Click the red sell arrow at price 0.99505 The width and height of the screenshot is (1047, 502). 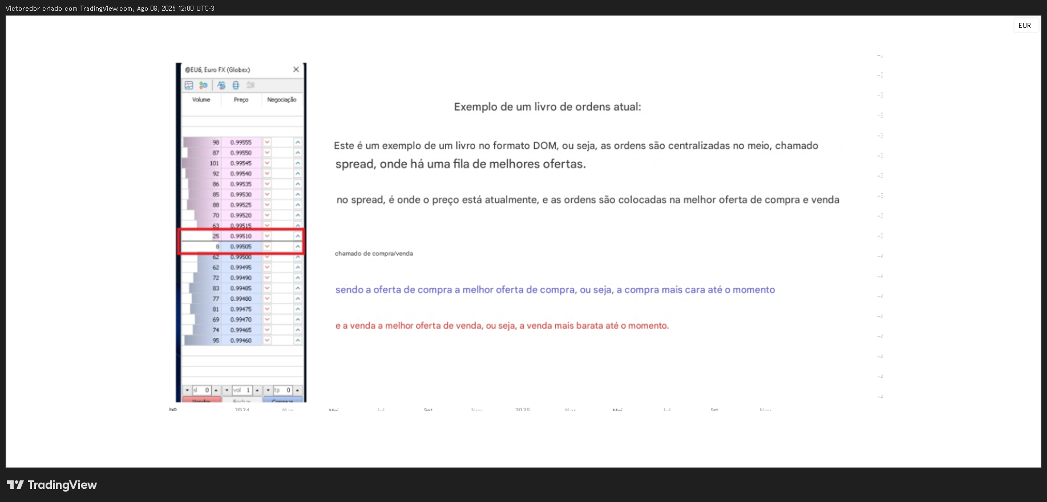[267, 247]
